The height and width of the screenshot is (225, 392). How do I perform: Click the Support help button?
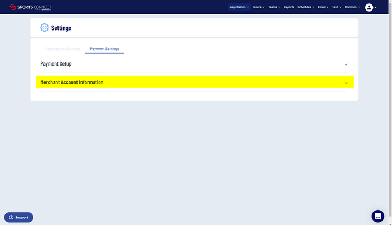(x=18, y=217)
